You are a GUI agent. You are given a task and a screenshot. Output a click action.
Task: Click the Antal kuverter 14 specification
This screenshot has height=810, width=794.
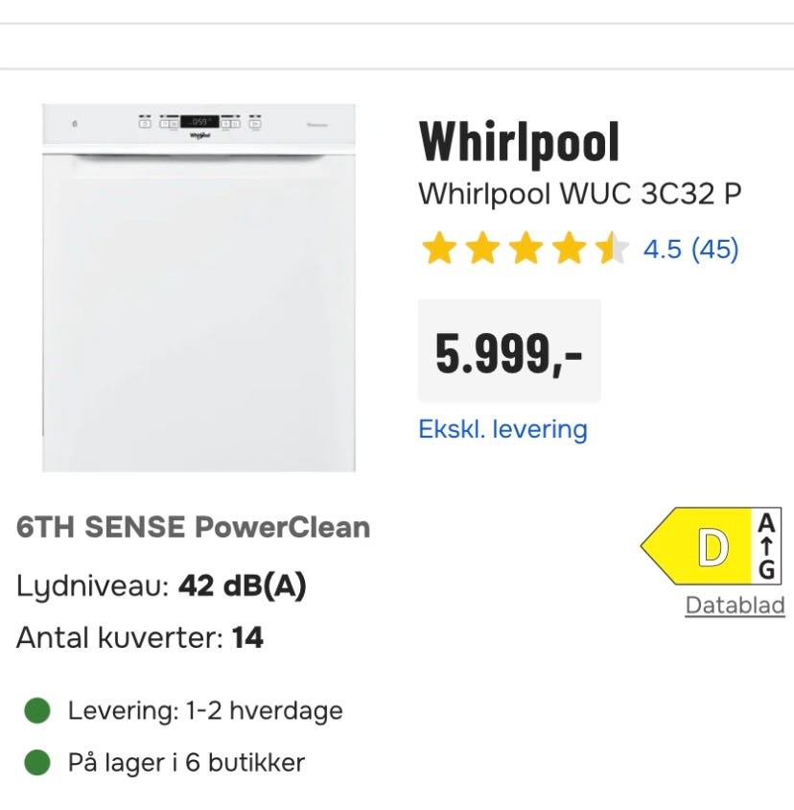[140, 637]
